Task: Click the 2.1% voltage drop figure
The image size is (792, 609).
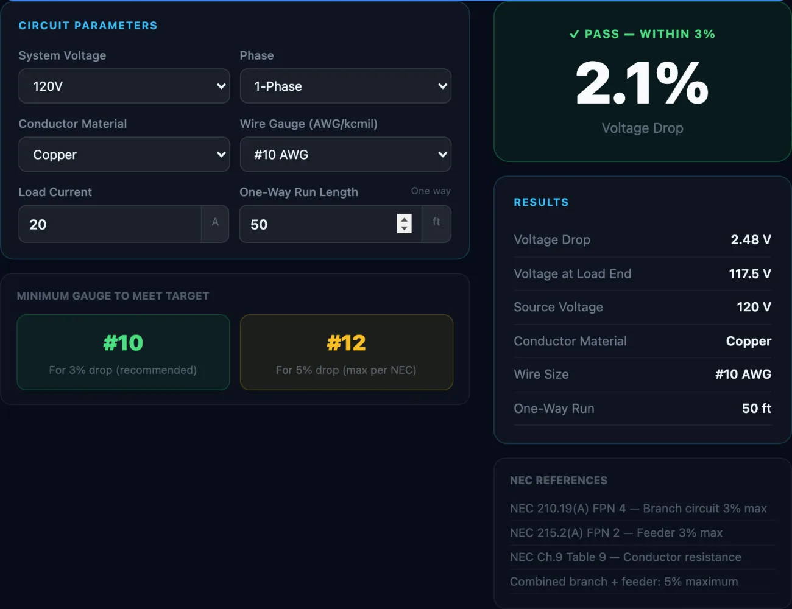Action: 642,83
